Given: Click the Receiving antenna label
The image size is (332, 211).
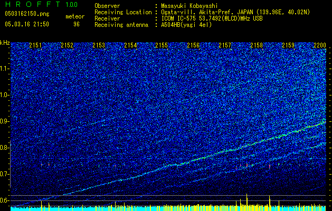Looking at the screenshot, I should (x=121, y=25).
